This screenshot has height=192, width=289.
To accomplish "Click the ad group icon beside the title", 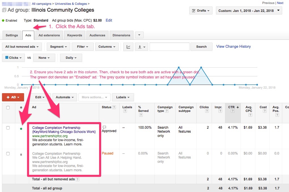I will click(4, 10).
